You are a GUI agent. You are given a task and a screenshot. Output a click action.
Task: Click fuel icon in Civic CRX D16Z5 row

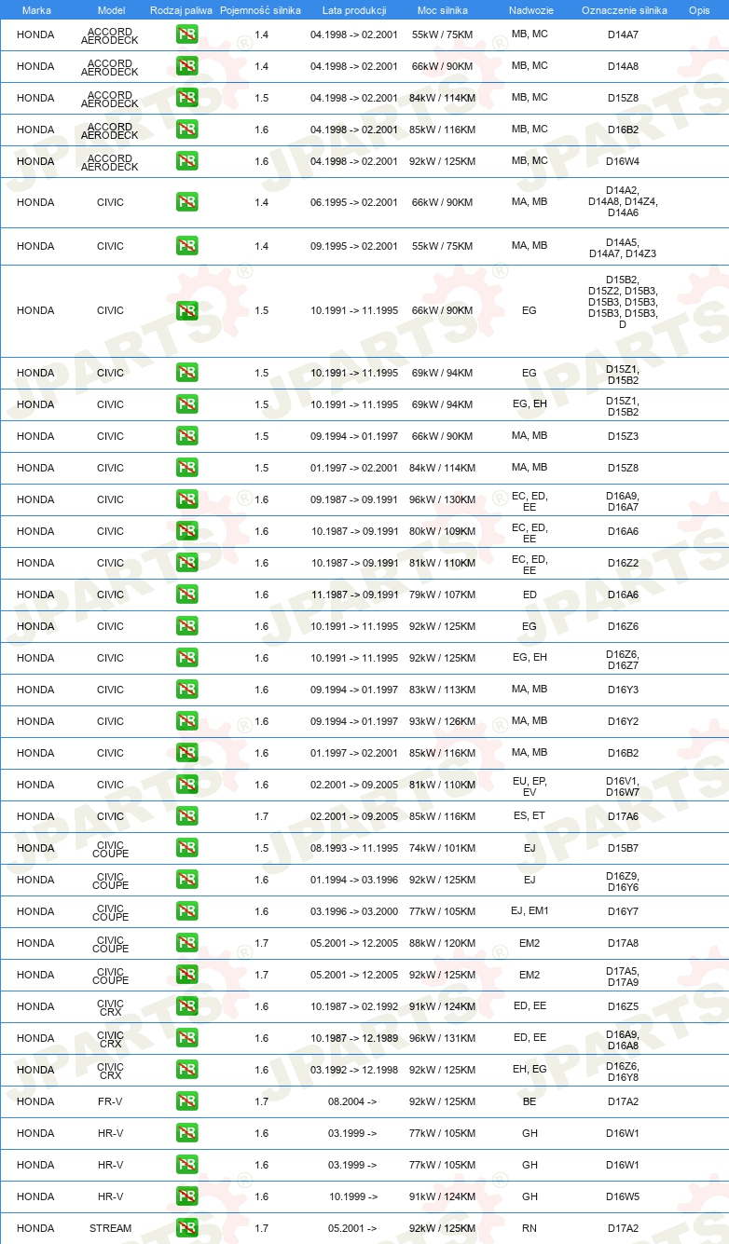click(x=186, y=1006)
